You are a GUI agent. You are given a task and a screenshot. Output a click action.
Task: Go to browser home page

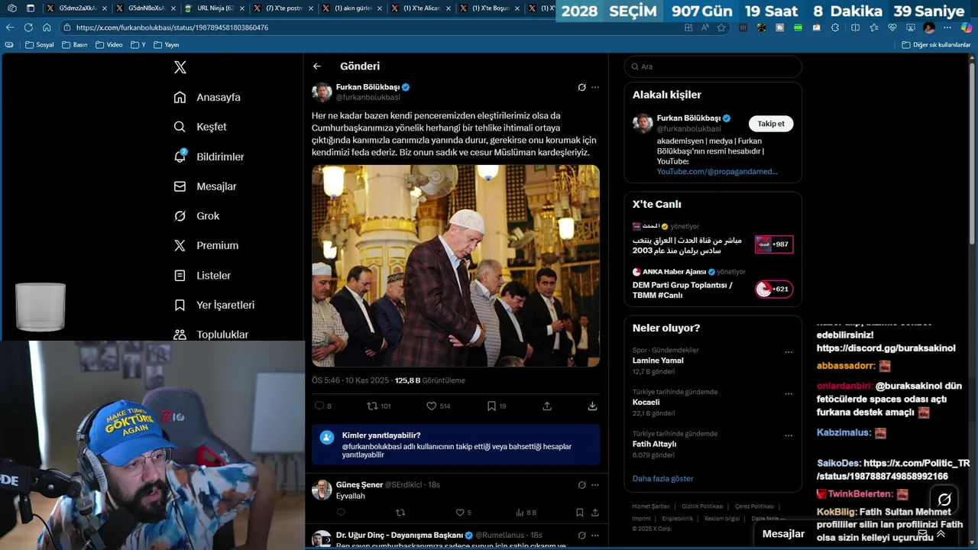(47, 27)
